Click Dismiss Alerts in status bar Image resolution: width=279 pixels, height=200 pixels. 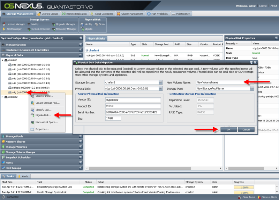[267, 197]
